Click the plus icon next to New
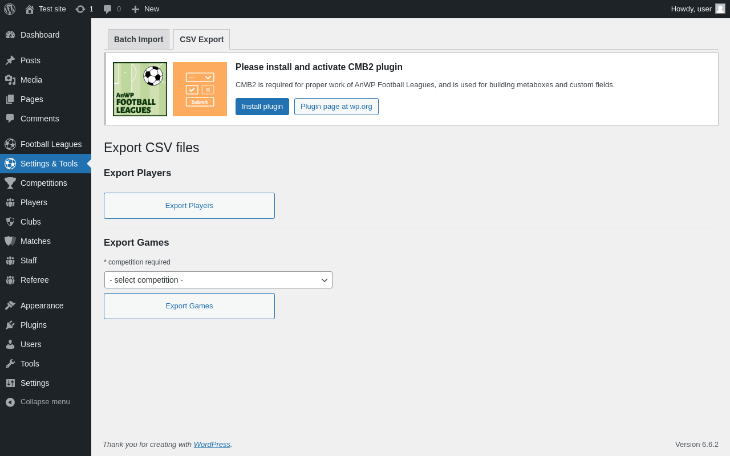This screenshot has width=730, height=456. [135, 9]
